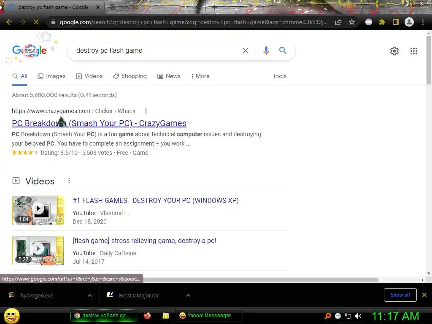Open search icon in system tray
The width and height of the screenshot is (432, 324).
pyautogui.click(x=328, y=316)
